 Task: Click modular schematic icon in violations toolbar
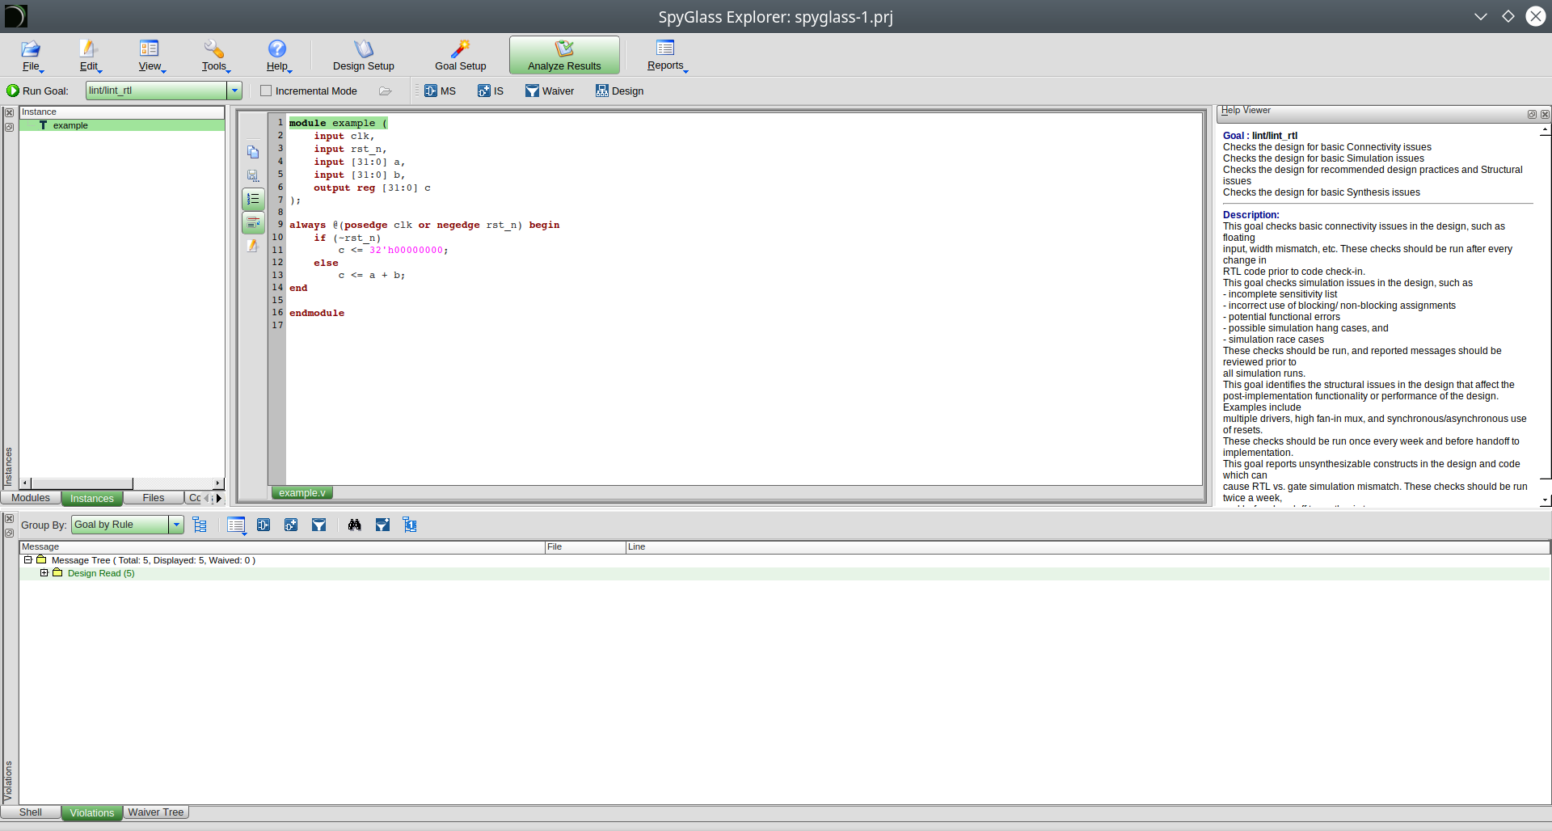tap(264, 525)
